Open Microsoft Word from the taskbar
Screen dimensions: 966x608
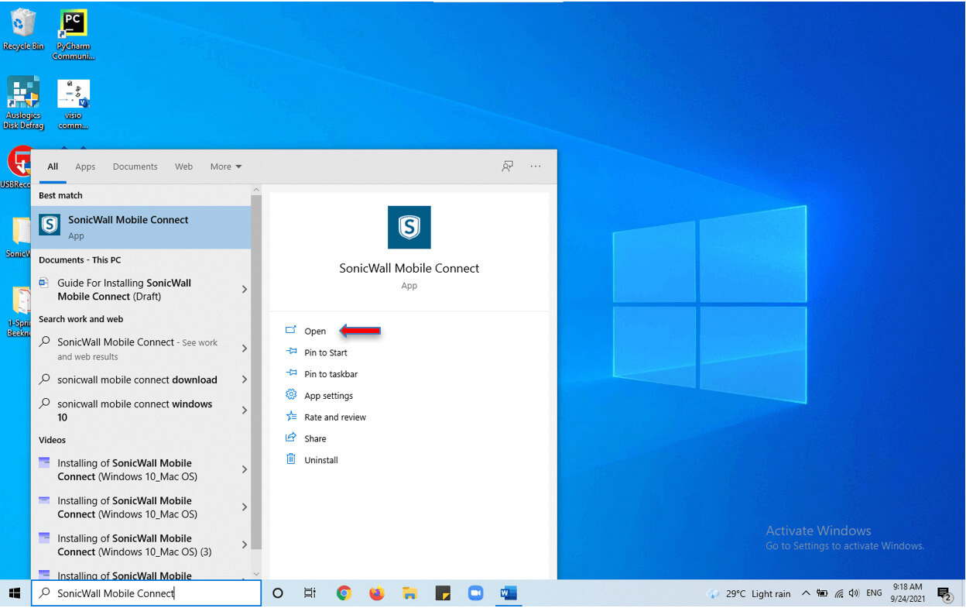click(509, 593)
